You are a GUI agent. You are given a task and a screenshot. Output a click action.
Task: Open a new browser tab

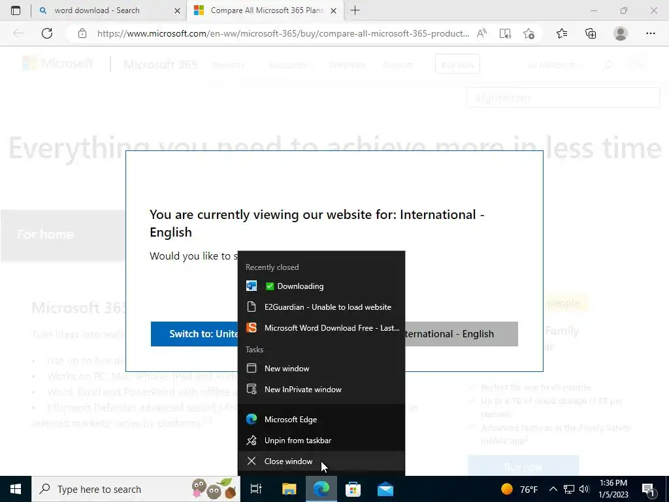pos(355,10)
